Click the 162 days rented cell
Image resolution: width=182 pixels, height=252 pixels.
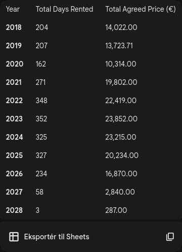[x=41, y=64]
